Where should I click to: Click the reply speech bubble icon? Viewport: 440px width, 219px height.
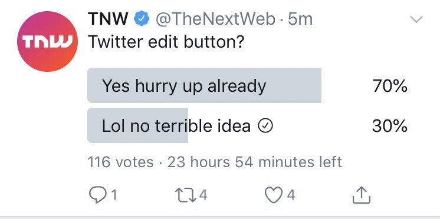click(98, 195)
